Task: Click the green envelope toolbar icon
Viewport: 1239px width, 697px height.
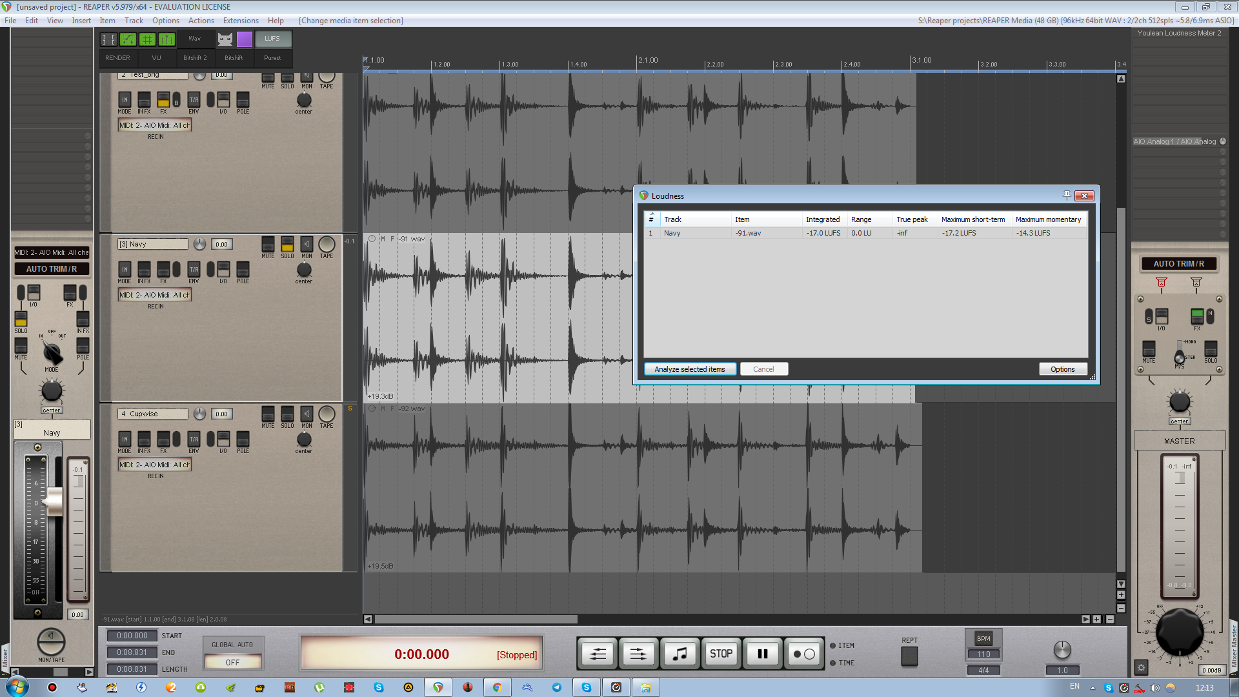Action: 128,39
